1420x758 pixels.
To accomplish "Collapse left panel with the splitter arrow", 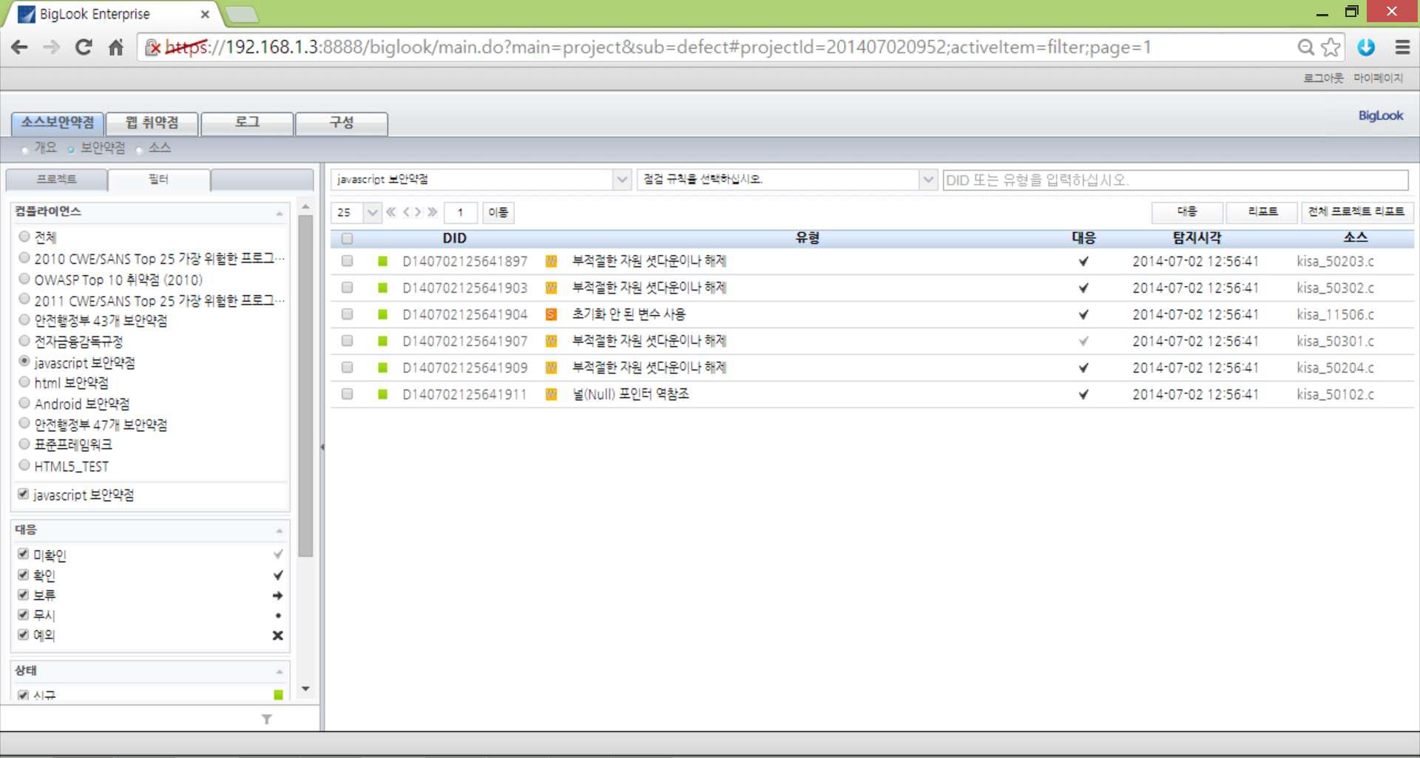I will pos(322,447).
